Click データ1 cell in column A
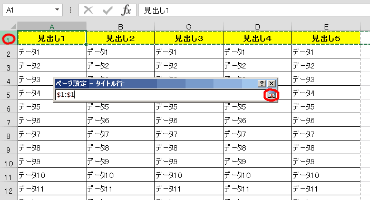The image size is (370, 200). [52, 52]
